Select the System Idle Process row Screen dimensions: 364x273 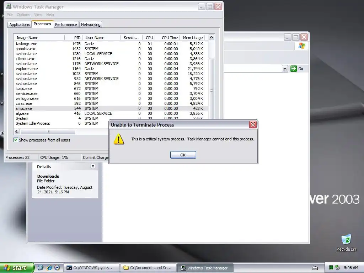[61, 123]
